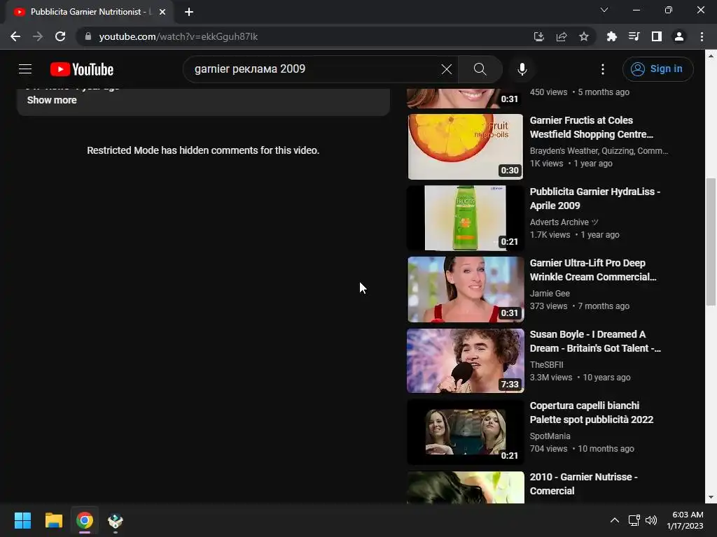
Task: Open Ultra-Lift woman in red thumbnail
Action: [465, 289]
